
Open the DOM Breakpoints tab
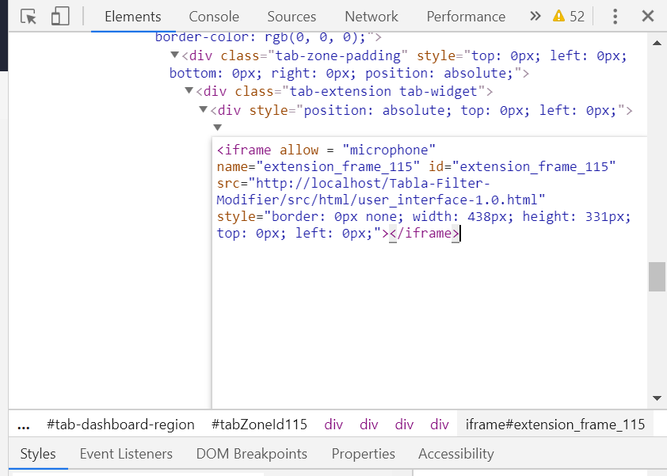click(251, 453)
